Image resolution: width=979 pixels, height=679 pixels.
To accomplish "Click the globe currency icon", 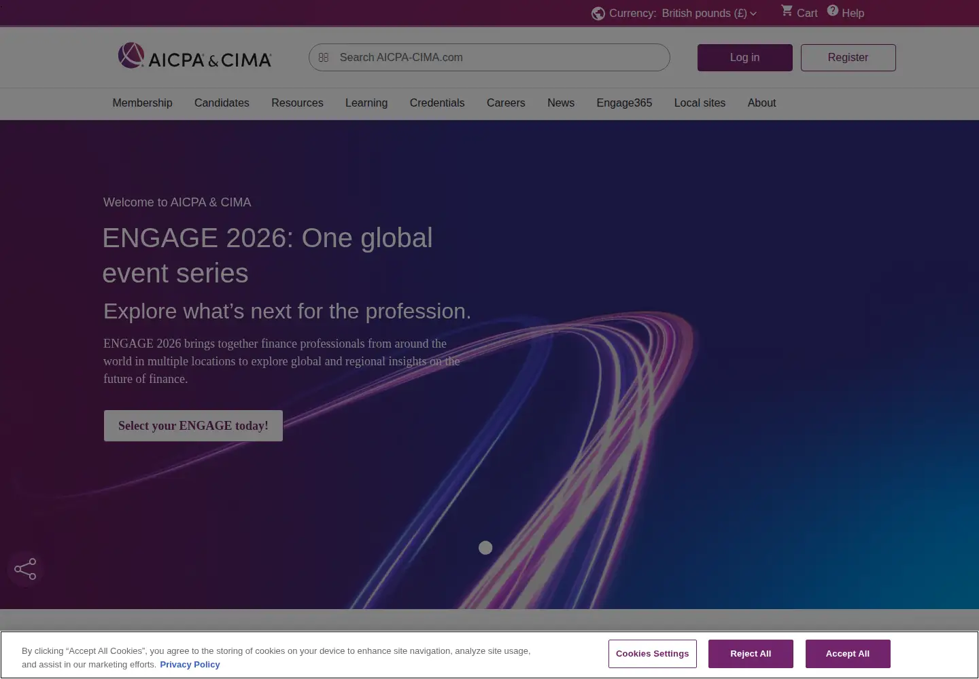I will coord(598,14).
